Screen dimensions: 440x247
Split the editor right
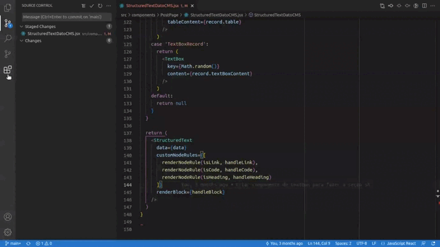tap(424, 6)
